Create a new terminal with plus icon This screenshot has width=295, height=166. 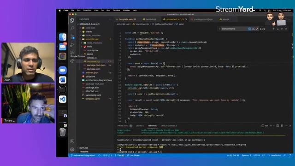point(271,126)
